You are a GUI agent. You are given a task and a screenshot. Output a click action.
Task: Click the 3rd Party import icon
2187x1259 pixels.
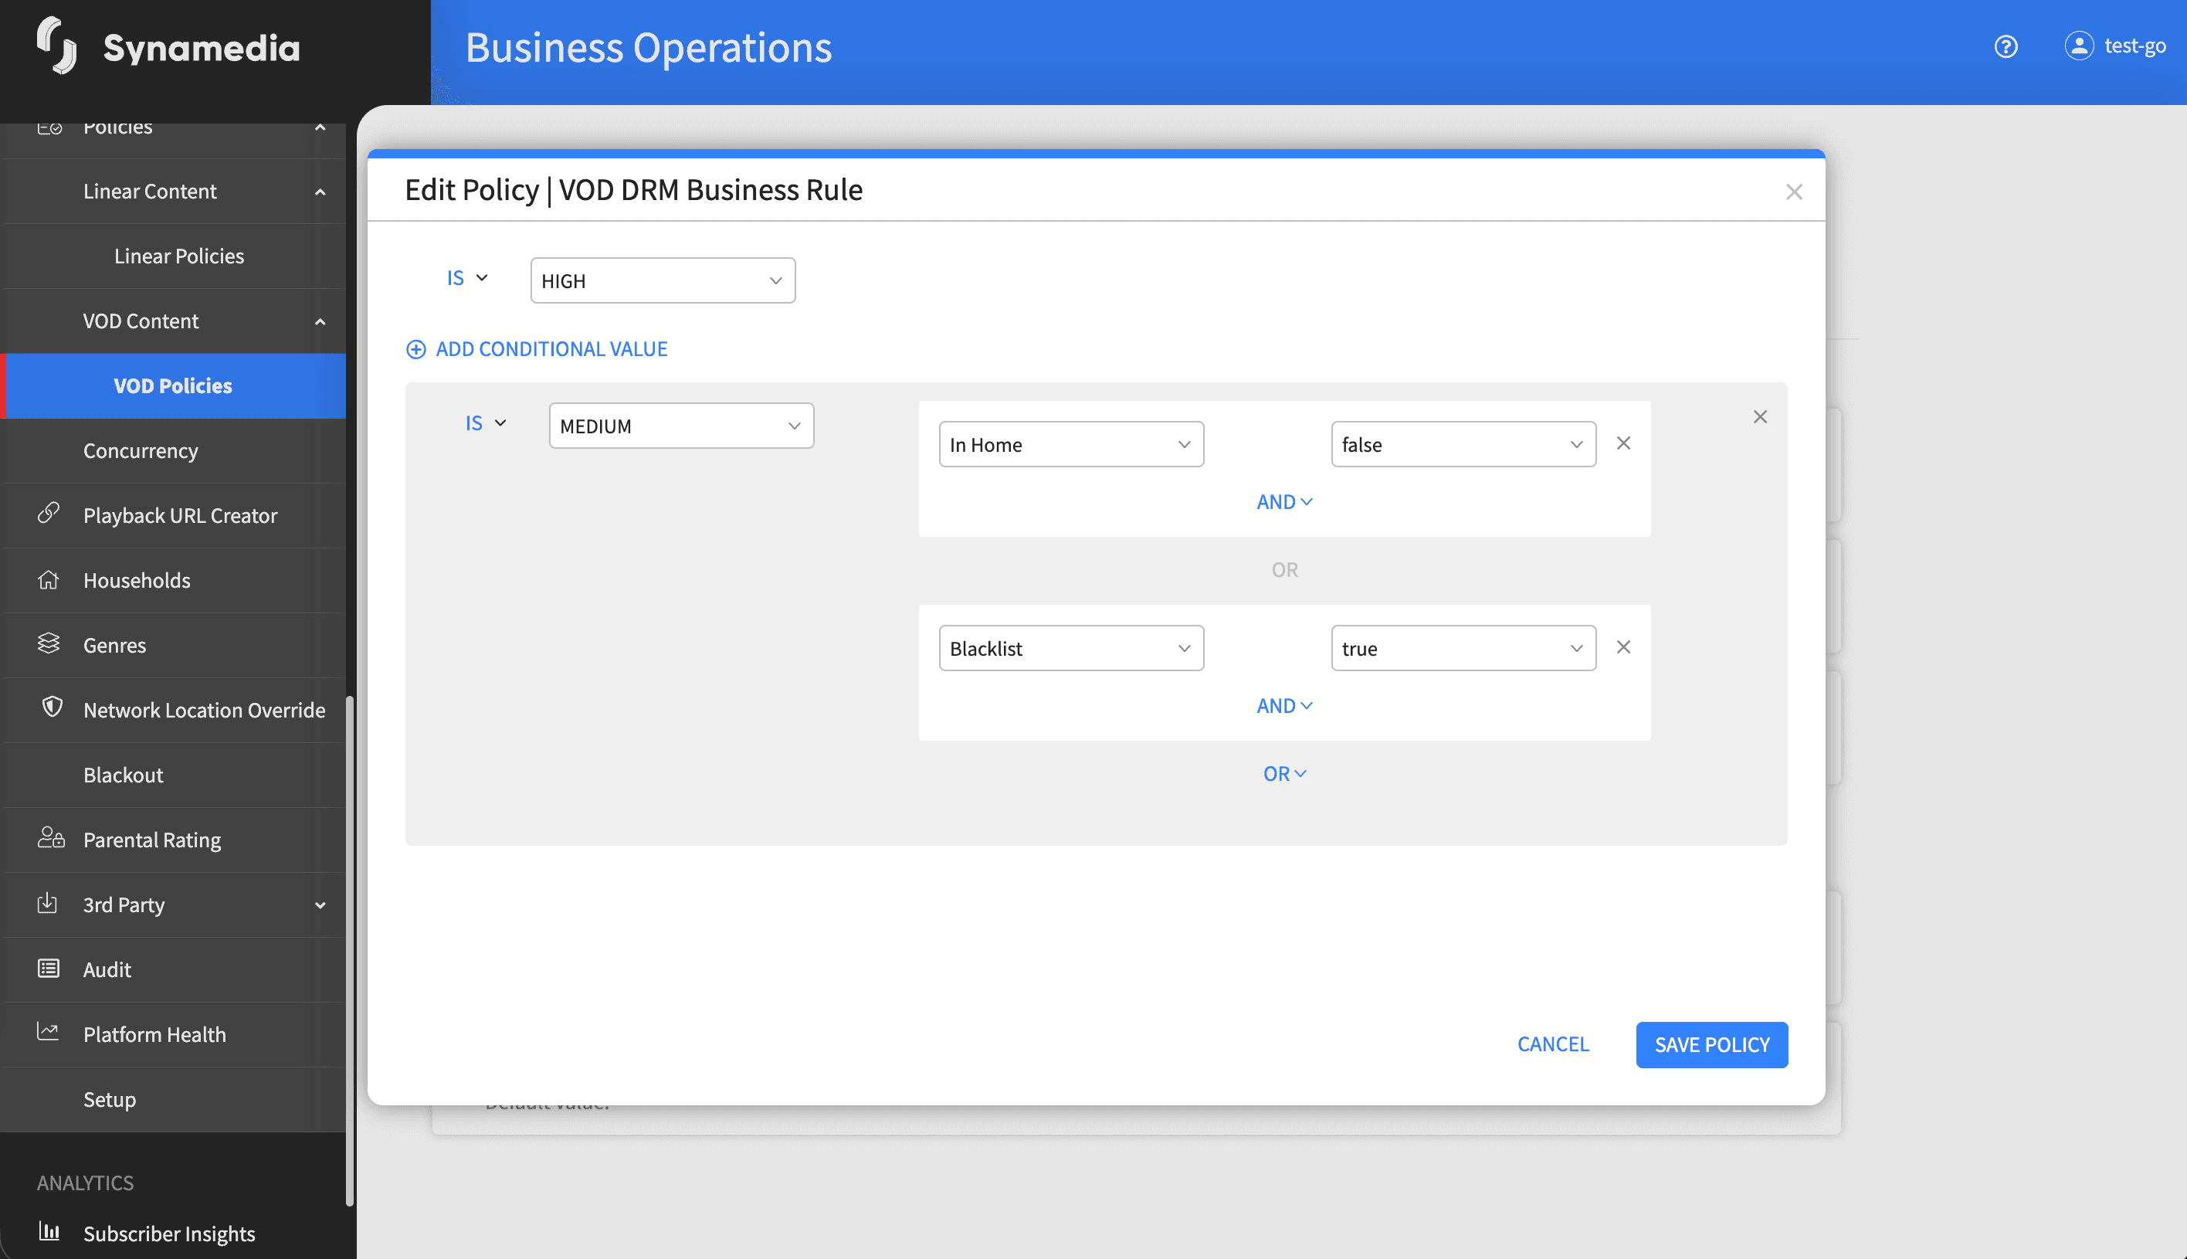(48, 903)
